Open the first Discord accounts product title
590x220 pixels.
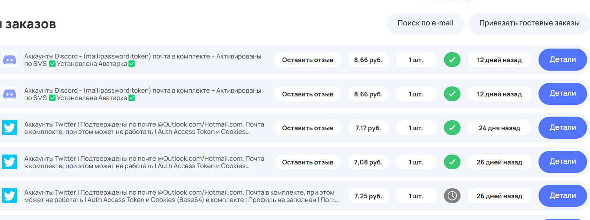(143, 60)
